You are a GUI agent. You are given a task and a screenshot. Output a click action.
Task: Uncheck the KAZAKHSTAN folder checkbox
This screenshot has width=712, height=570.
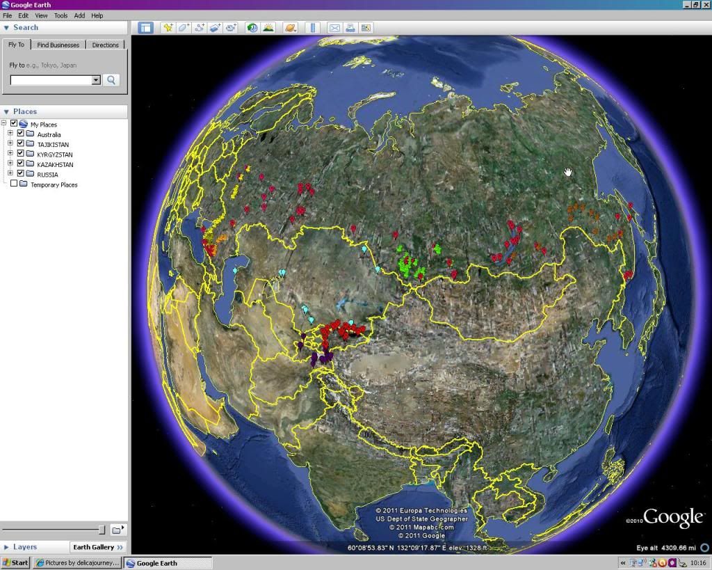[20, 163]
